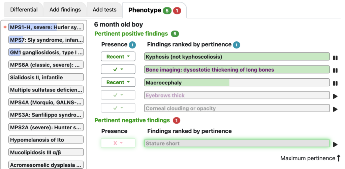This screenshot has height=169, width=345.
Task: Open the Add findings tab
Action: [65, 10]
